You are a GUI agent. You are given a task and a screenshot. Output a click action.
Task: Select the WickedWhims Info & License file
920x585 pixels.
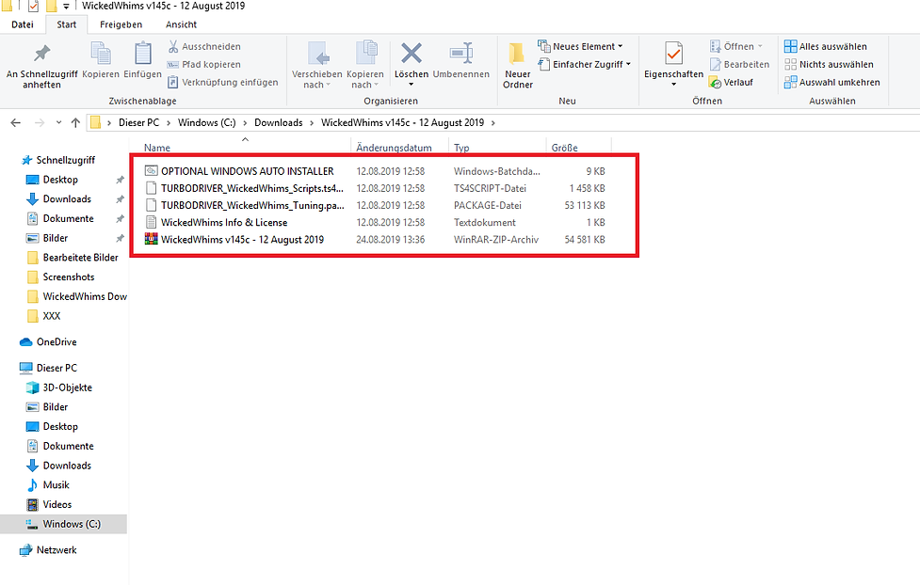coord(224,222)
